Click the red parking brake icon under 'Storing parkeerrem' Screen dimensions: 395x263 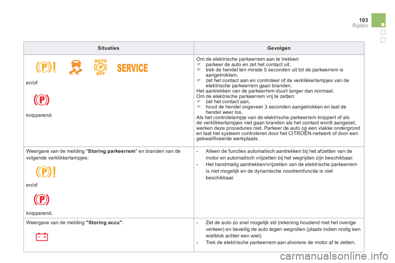tap(42, 199)
